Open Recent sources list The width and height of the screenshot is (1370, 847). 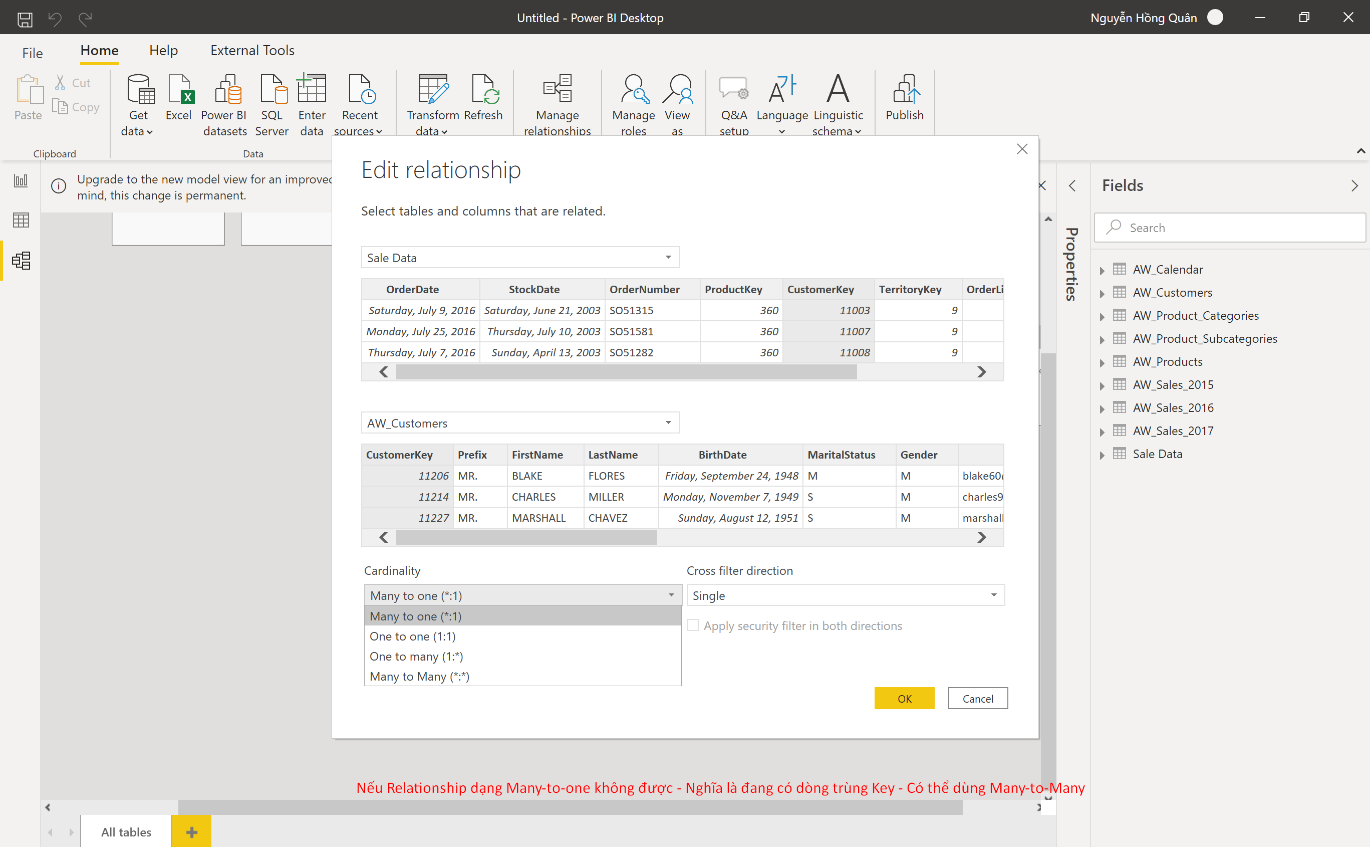(359, 105)
